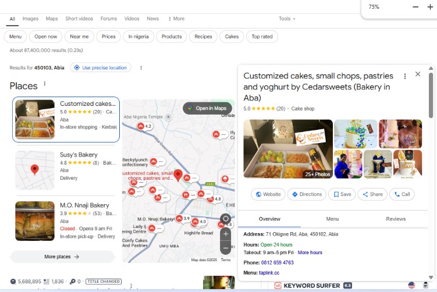Open the map Terms link

pos(225,259)
